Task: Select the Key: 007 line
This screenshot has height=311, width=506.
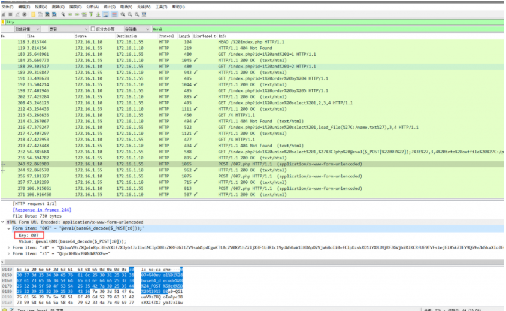Action: (28, 235)
